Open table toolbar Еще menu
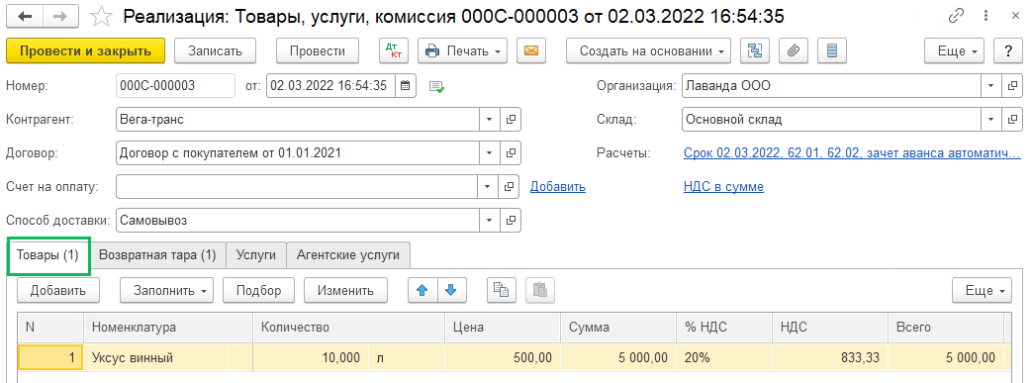 pos(982,290)
